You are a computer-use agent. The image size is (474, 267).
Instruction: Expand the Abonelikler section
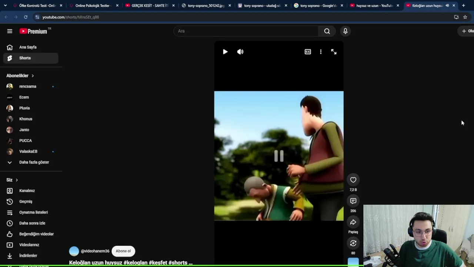(20, 76)
